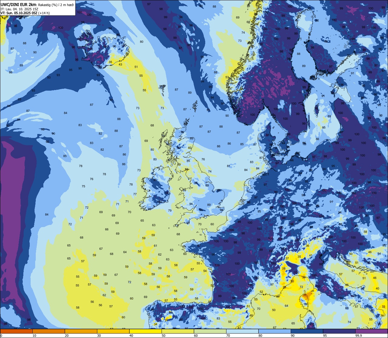Select the blue legend segment between 80 and 90
Image resolution: width=388 pixels, height=338 pixels.
click(x=275, y=331)
